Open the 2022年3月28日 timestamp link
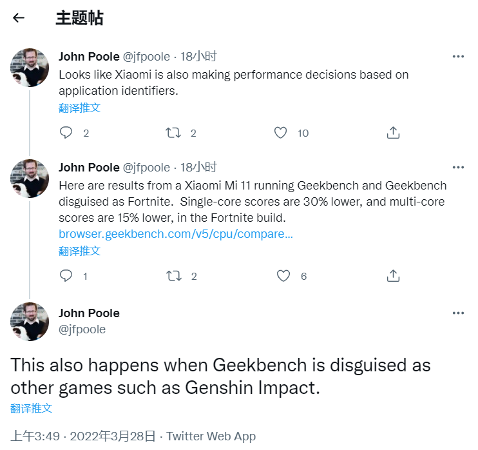Image resolution: width=478 pixels, height=450 pixels. point(113,436)
